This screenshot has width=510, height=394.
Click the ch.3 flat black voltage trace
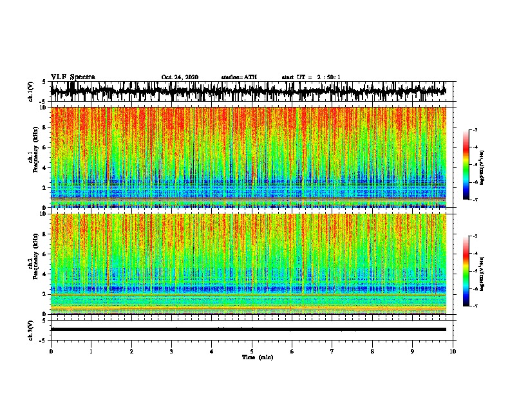pos(249,330)
